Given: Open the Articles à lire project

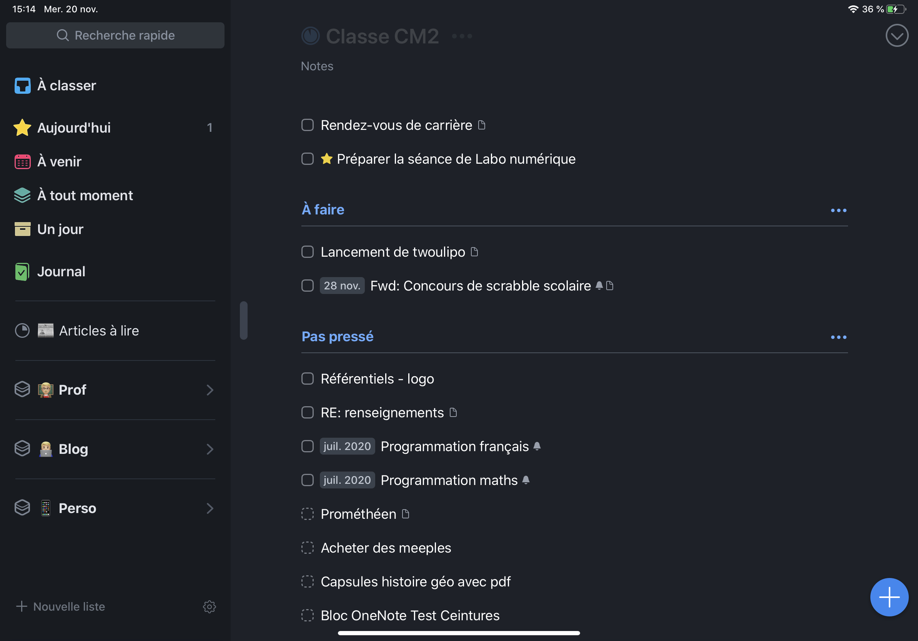Looking at the screenshot, I should (x=99, y=331).
